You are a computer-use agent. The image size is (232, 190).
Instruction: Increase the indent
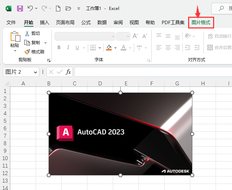197,48
